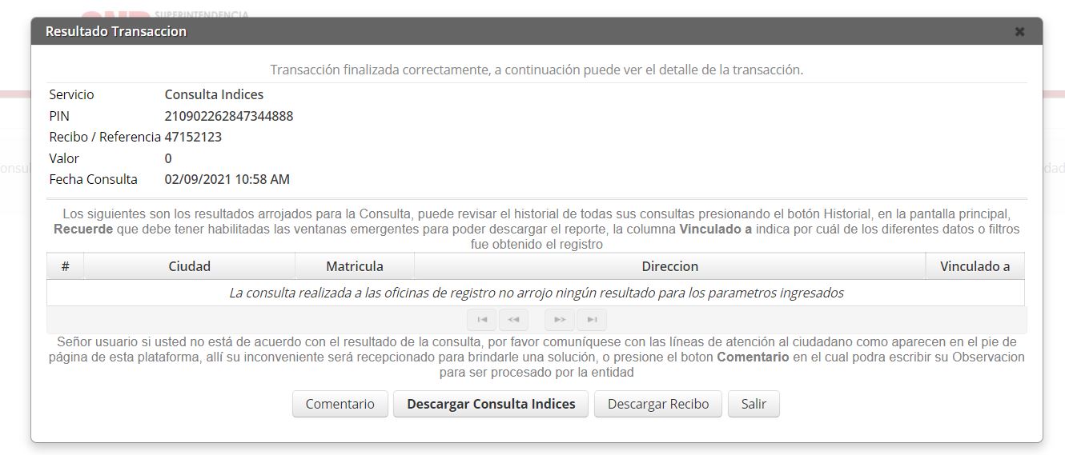Click the PIN number value
Screen dimensions: 1065x455
(228, 116)
